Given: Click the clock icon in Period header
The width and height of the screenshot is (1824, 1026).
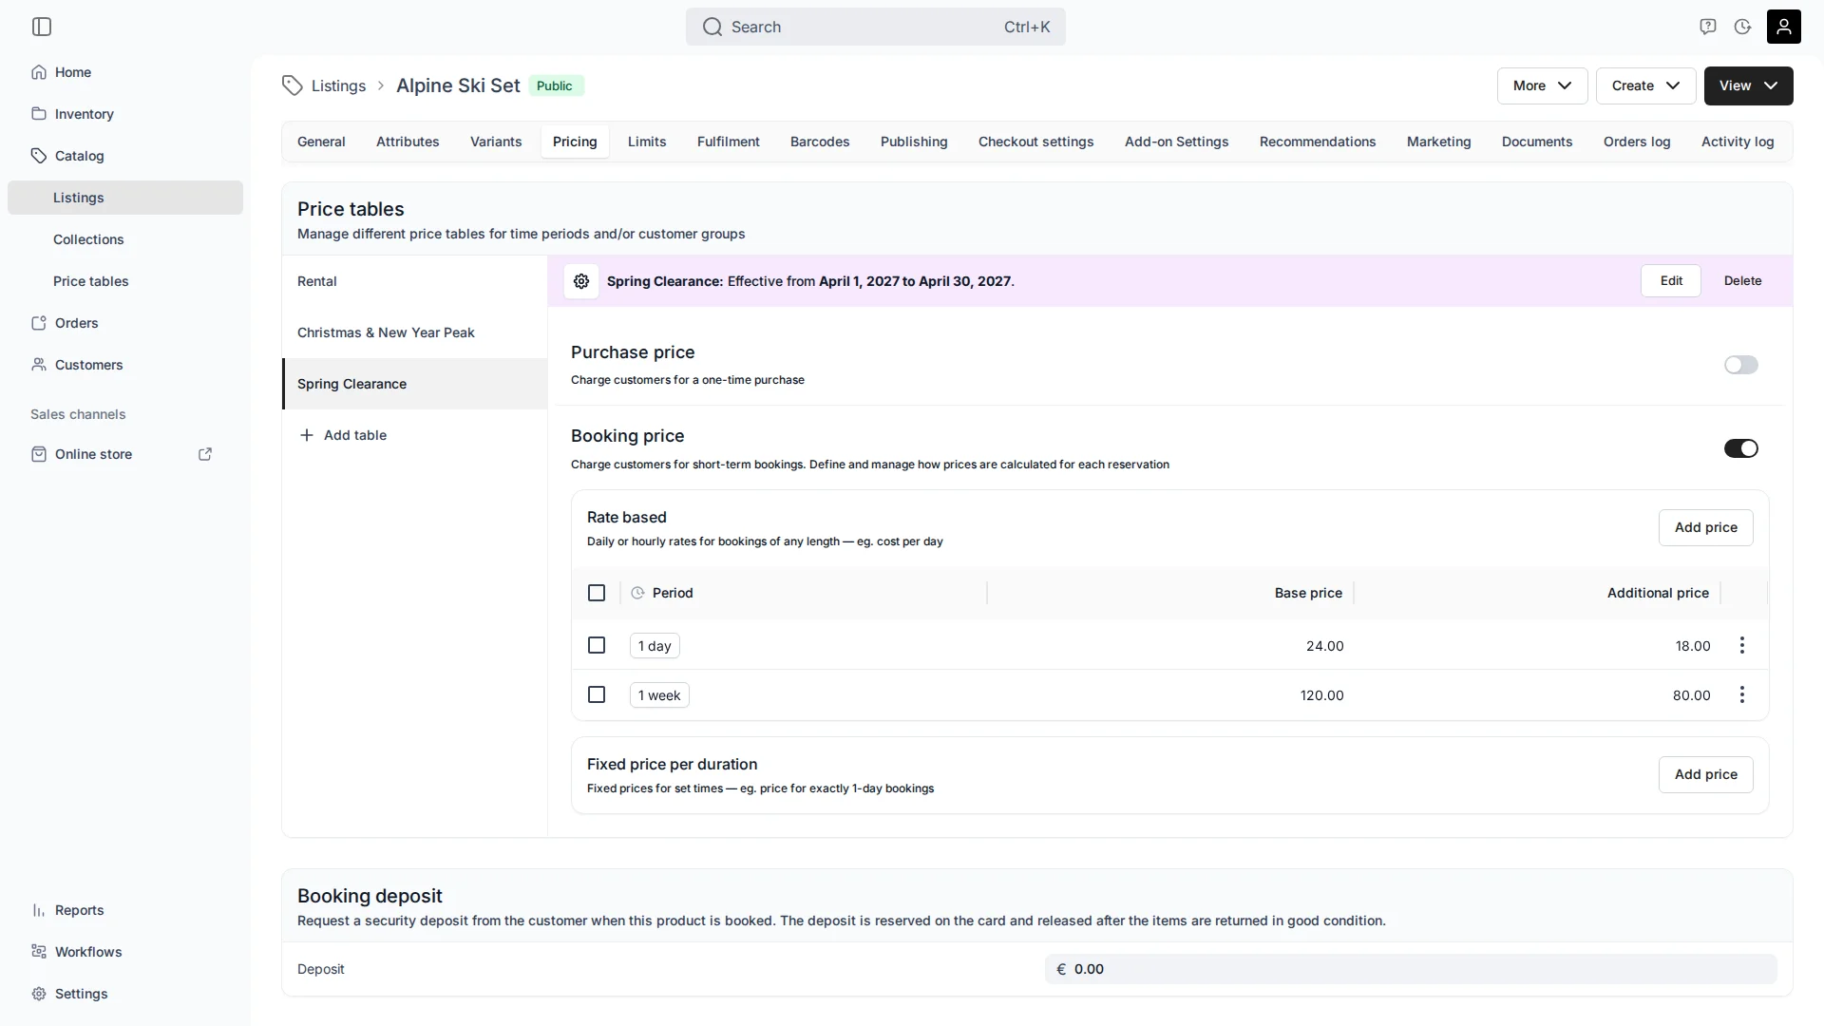Looking at the screenshot, I should click(637, 593).
